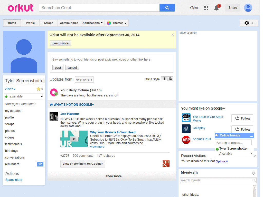Image resolution: width=263 pixels, height=197 pixels.
Task: Click the Coldplay page icon
Action: pyautogui.click(x=186, y=129)
